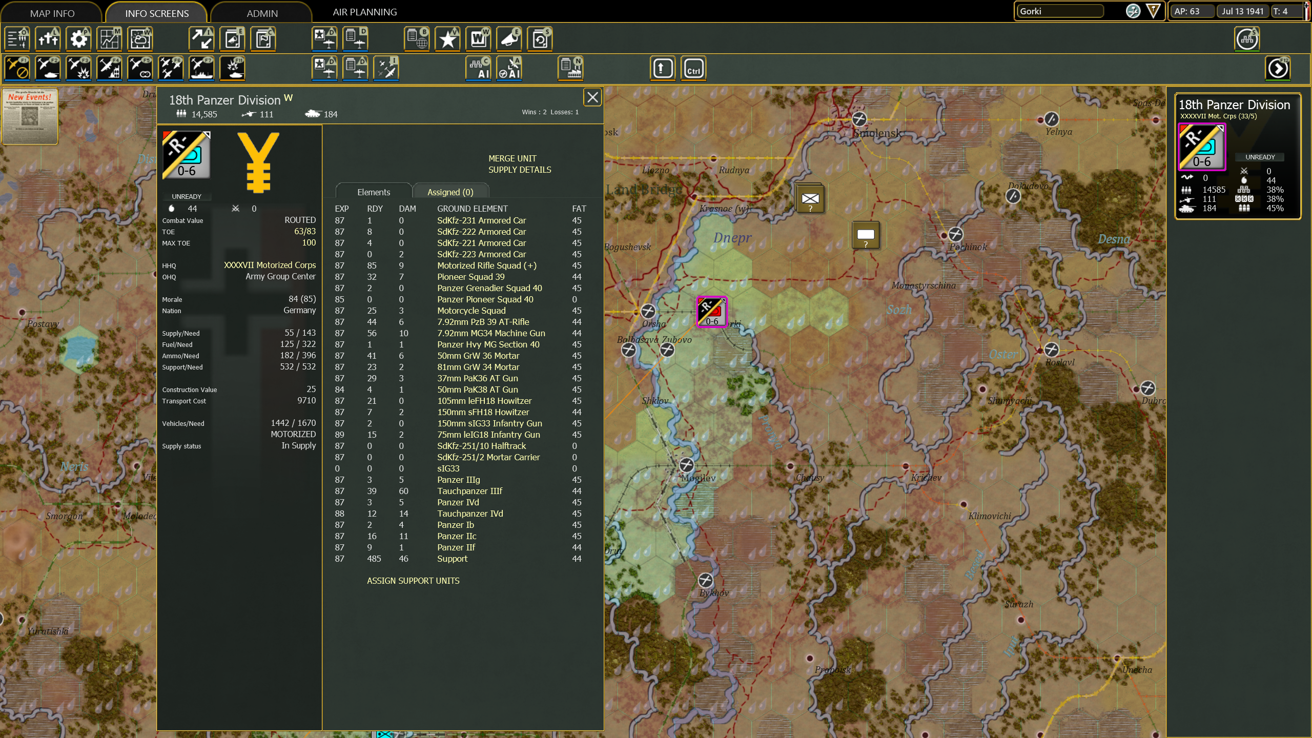Select the F4 bomb city air mode icon
The image size is (1312, 738).
[x=110, y=68]
